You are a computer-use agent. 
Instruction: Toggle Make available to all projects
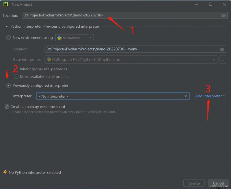tap(16, 77)
